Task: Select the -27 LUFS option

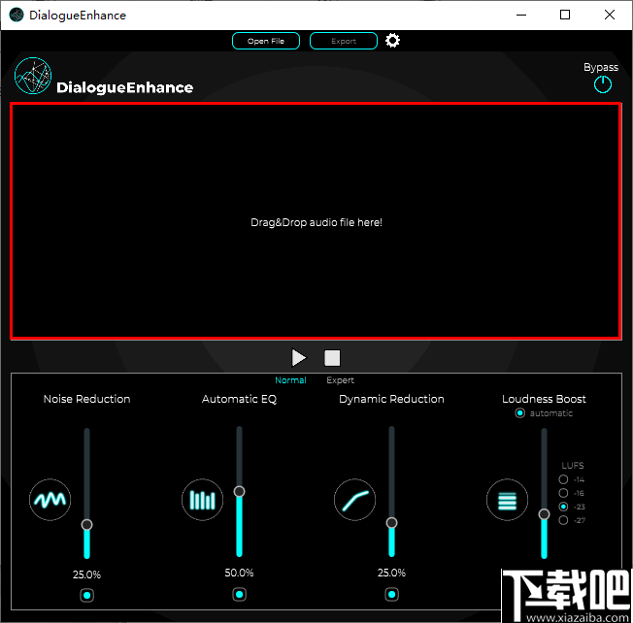Action: point(563,520)
